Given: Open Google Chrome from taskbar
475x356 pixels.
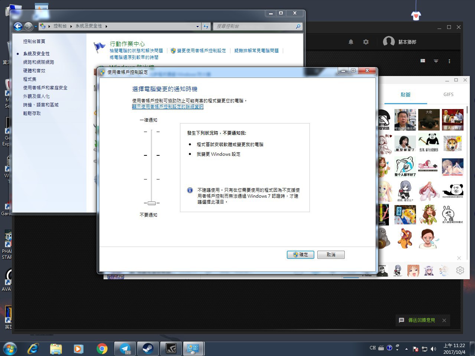Looking at the screenshot, I should point(102,349).
